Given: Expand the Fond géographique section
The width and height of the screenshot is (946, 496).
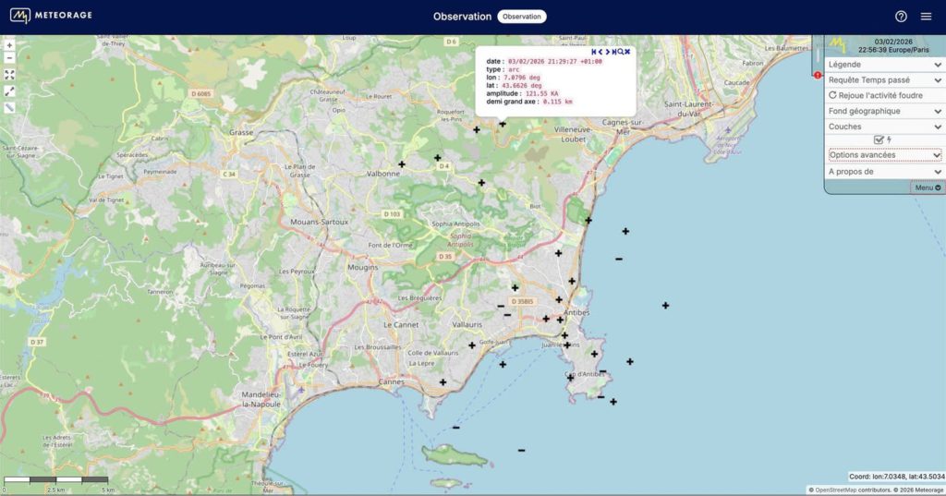Looking at the screenshot, I should click(884, 111).
